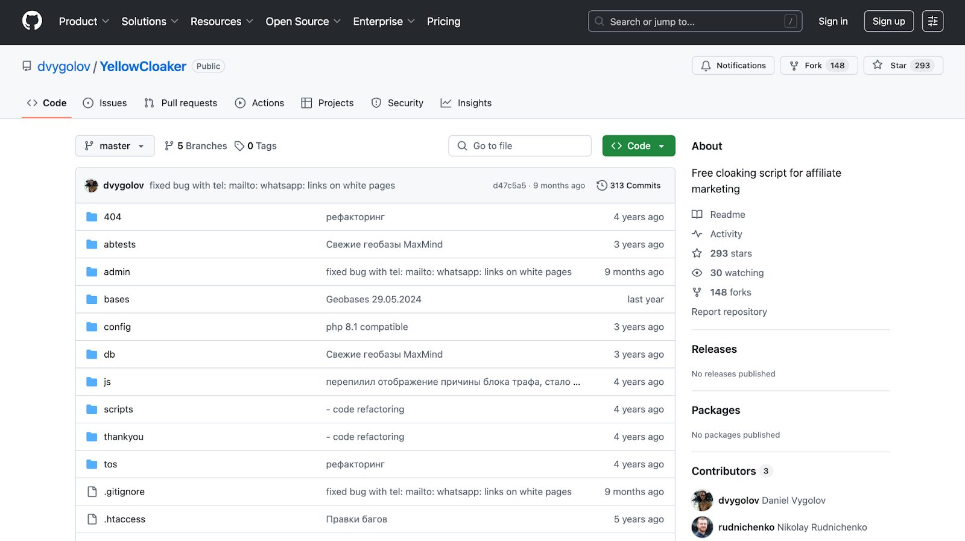Click the 293 stars star icon
The width and height of the screenshot is (965, 541).
[697, 253]
